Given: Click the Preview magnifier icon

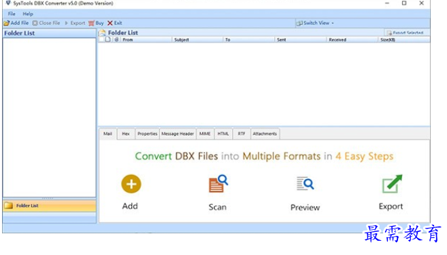Looking at the screenshot, I should (x=305, y=184).
